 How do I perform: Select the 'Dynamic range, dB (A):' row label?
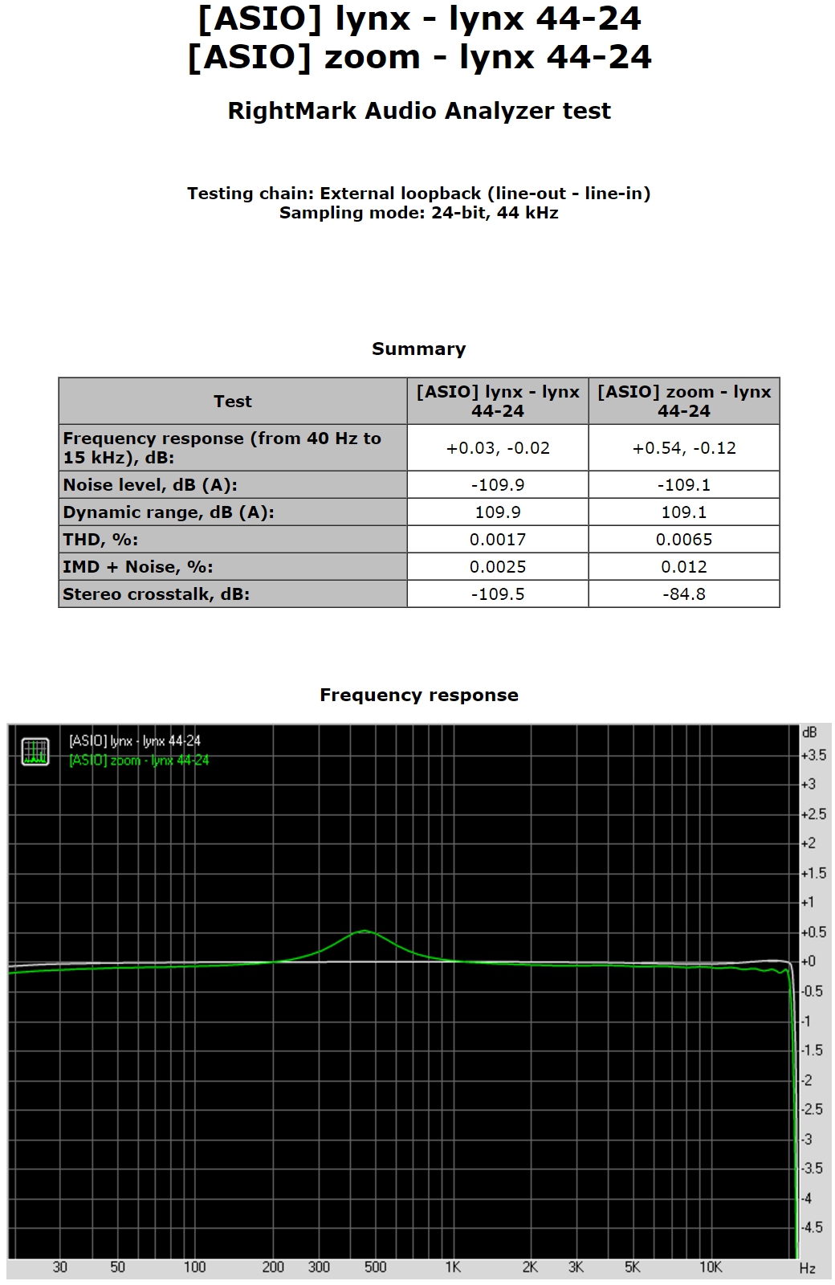click(x=233, y=512)
